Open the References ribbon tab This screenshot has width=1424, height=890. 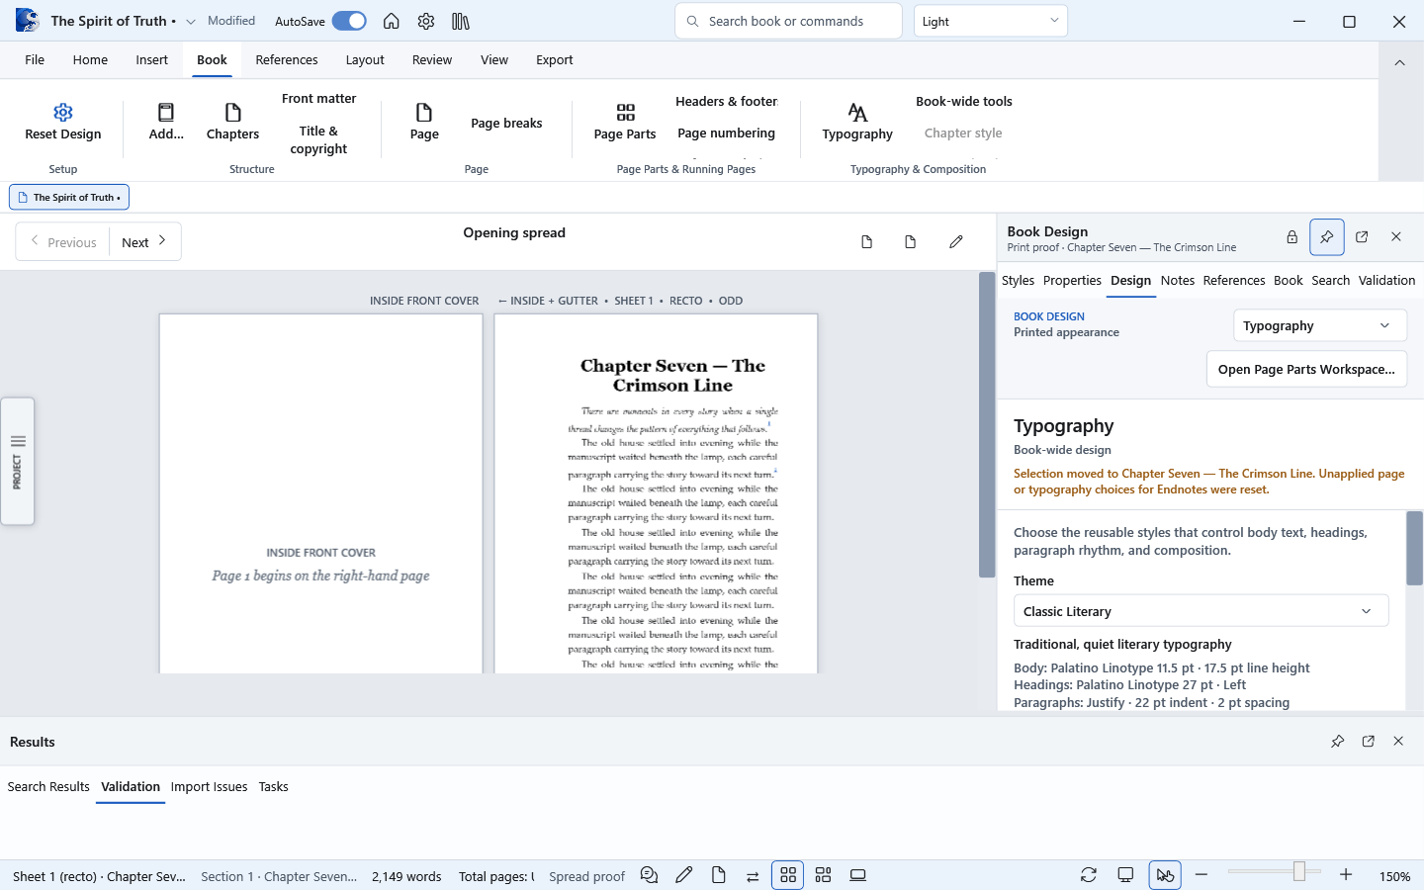[287, 59]
